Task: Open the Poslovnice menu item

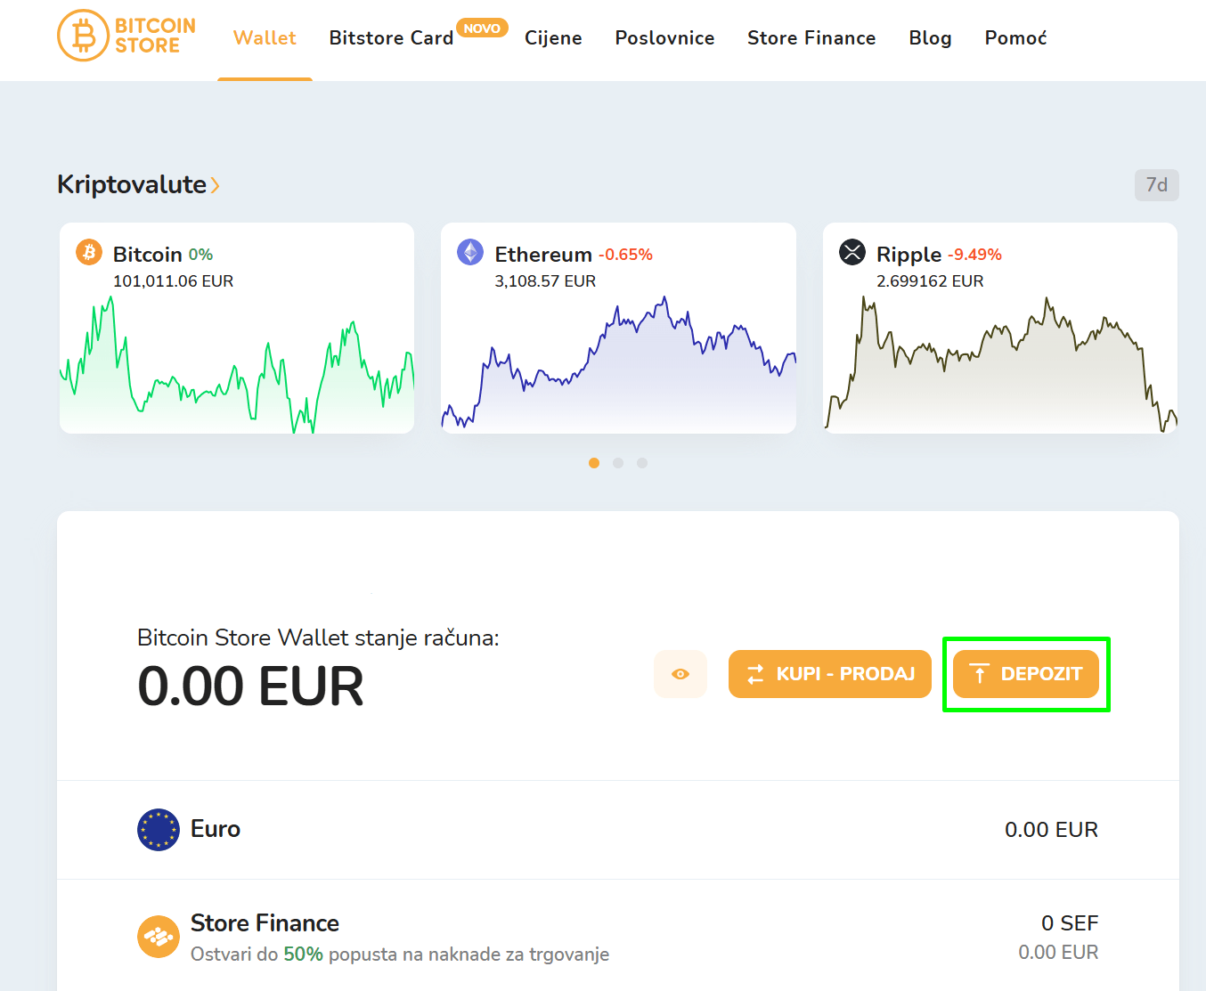Action: [x=664, y=38]
